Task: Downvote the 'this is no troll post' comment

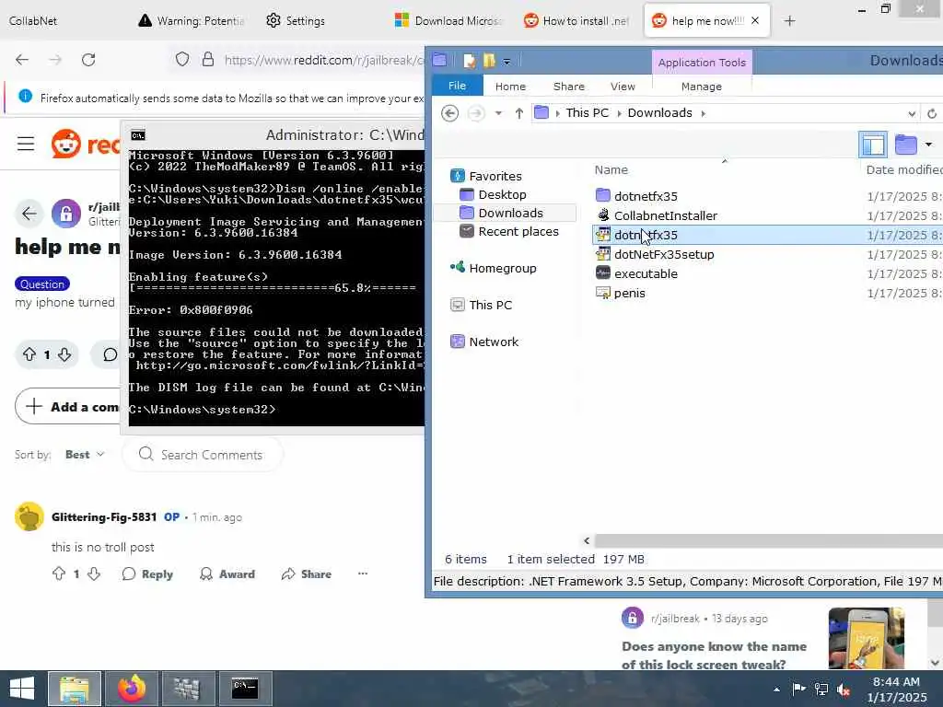Action: (94, 574)
